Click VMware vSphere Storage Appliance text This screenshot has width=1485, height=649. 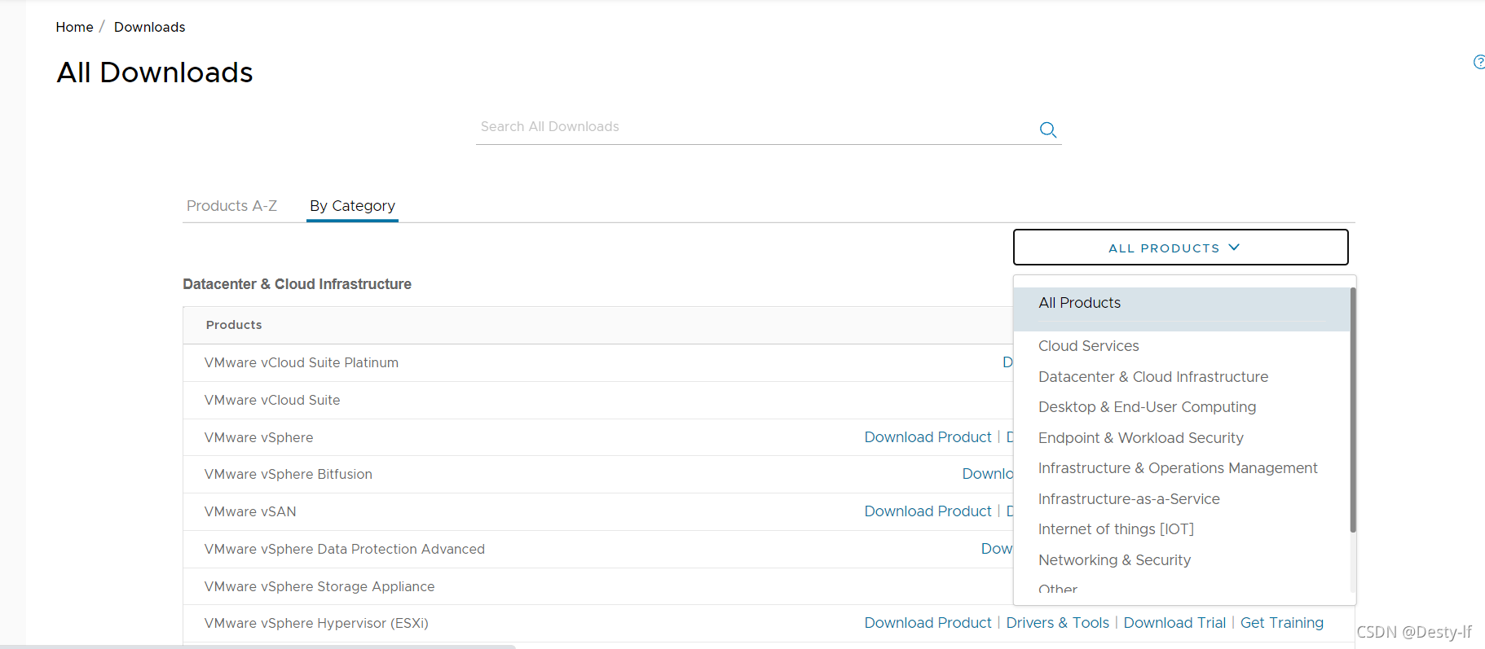pos(319,587)
